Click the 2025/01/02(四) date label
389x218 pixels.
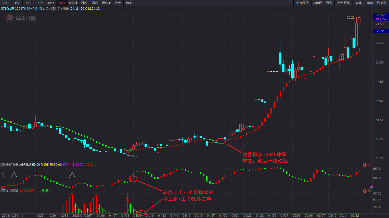pyautogui.click(x=83, y=216)
